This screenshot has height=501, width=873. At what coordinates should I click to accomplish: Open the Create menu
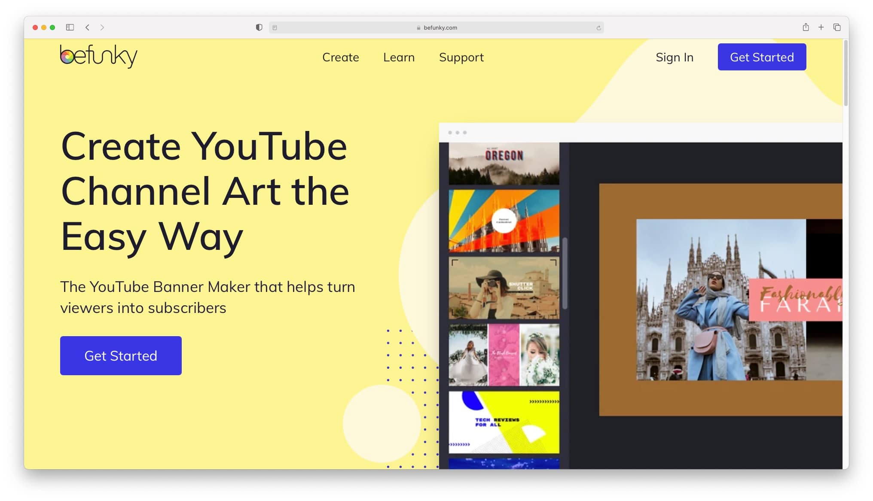coord(340,57)
